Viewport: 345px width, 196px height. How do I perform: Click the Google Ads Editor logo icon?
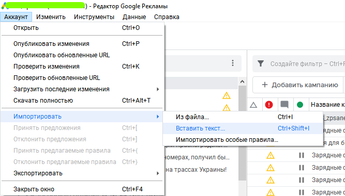5,6
